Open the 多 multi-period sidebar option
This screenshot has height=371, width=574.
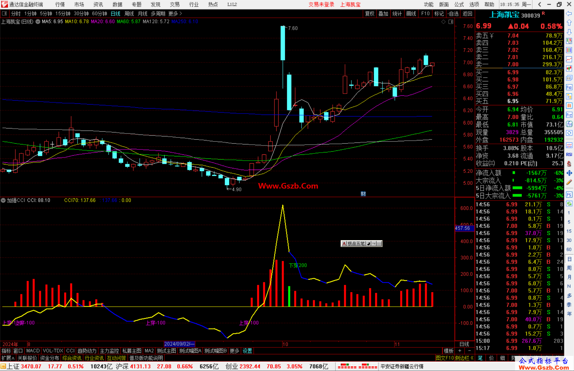point(569,295)
